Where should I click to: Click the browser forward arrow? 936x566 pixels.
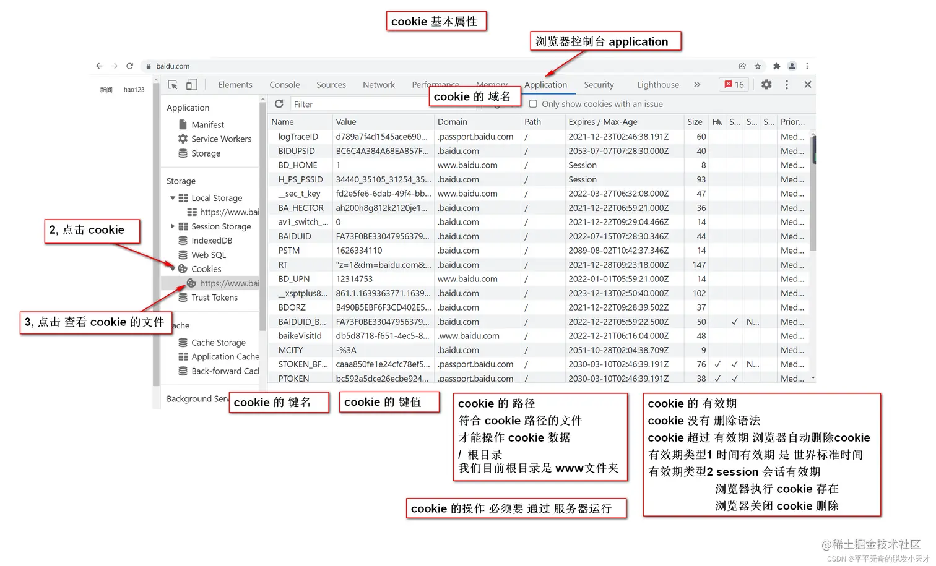[x=115, y=66]
